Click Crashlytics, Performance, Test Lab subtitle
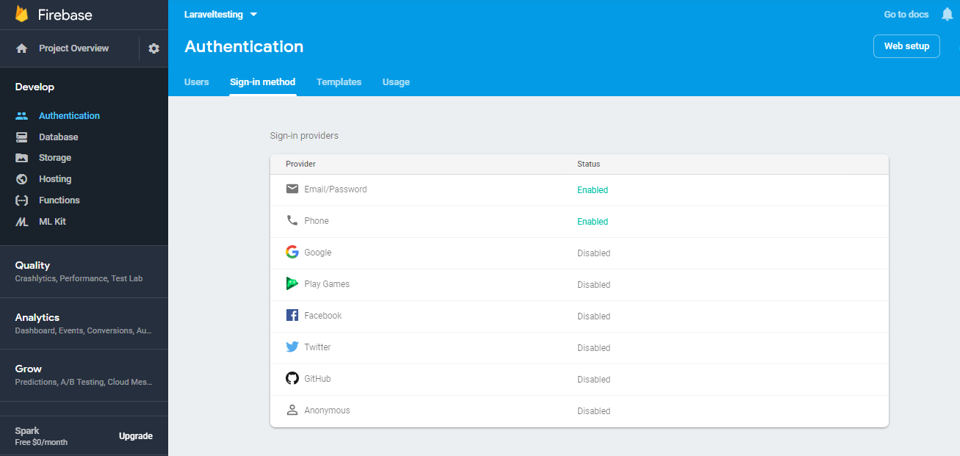This screenshot has height=456, width=960. [x=79, y=278]
